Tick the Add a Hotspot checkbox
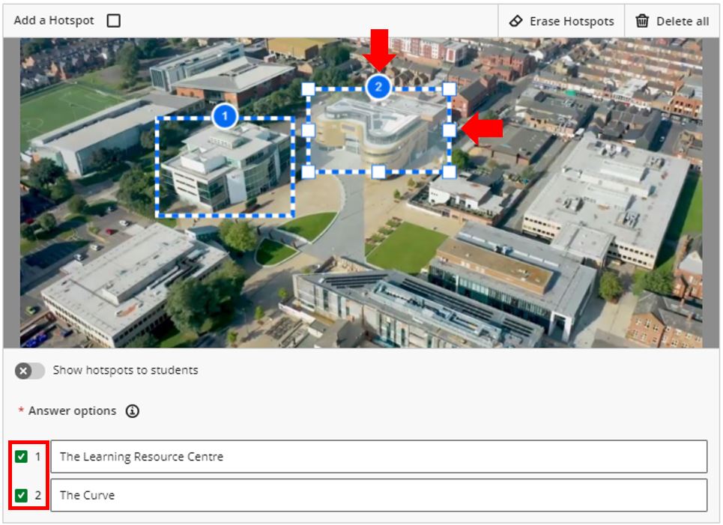 (x=113, y=21)
